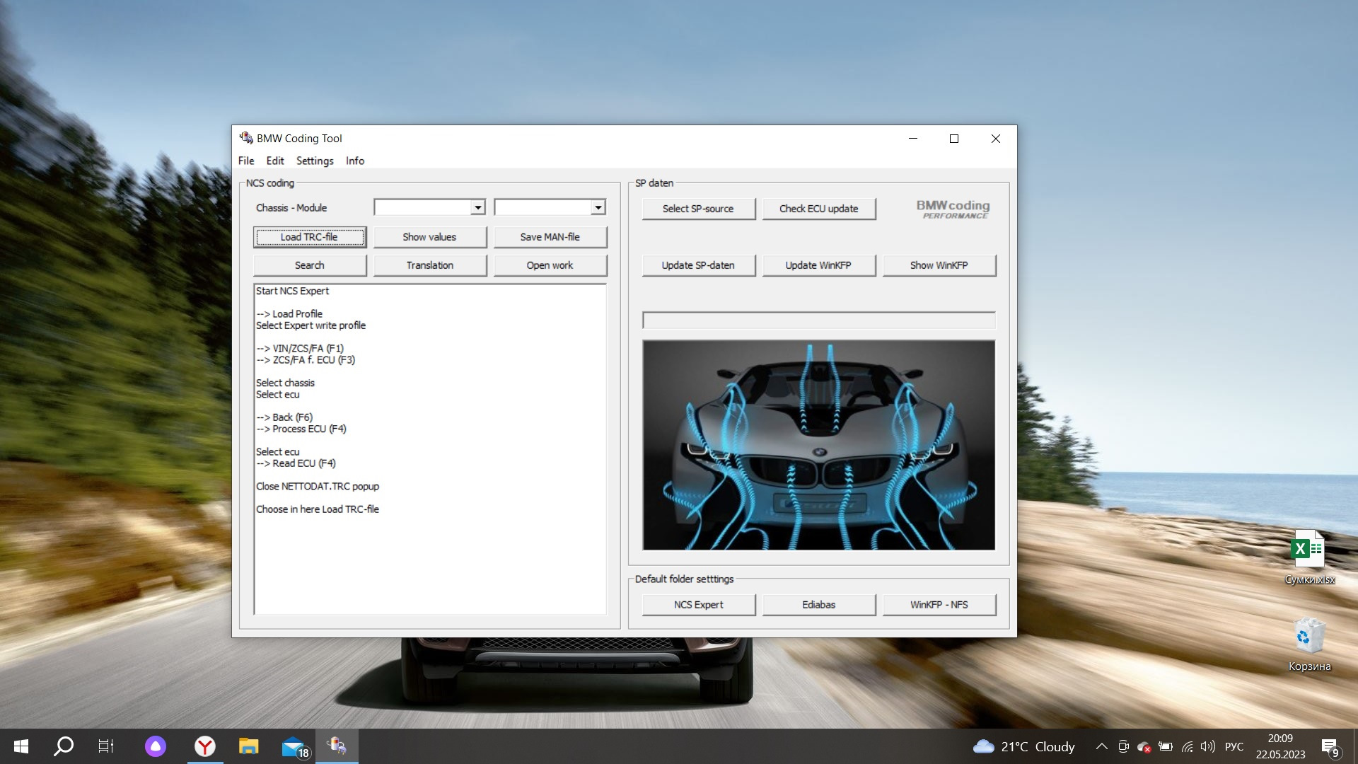
Task: Switch the РУС input language
Action: [1234, 746]
